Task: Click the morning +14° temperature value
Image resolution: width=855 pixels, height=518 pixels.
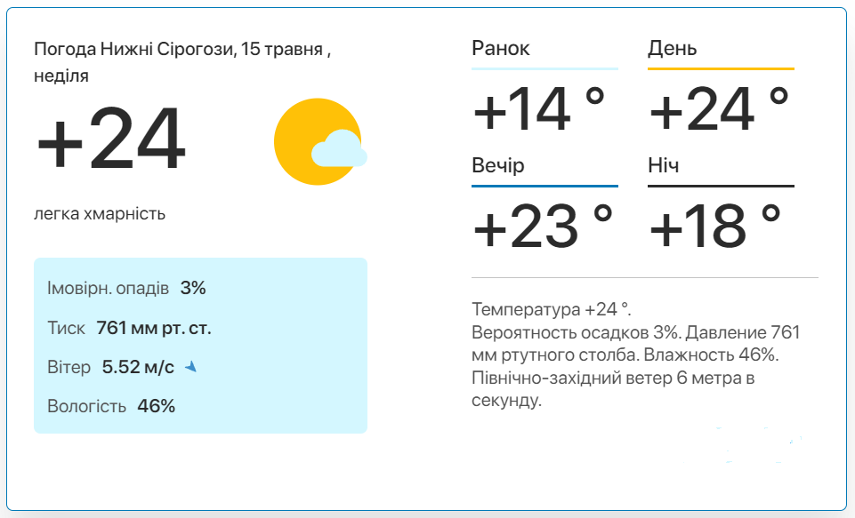Action: click(539, 109)
